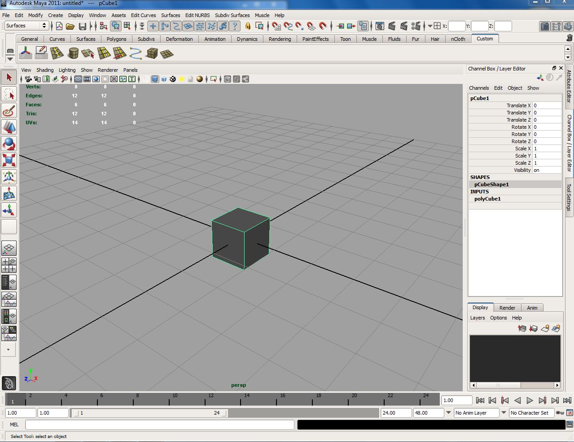The height and width of the screenshot is (442, 574).
Task: Create new empty layer icon
Action: pyautogui.click(x=545, y=329)
